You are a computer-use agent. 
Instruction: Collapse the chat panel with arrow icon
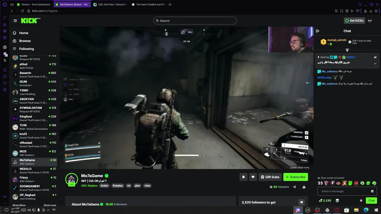pos(318,31)
